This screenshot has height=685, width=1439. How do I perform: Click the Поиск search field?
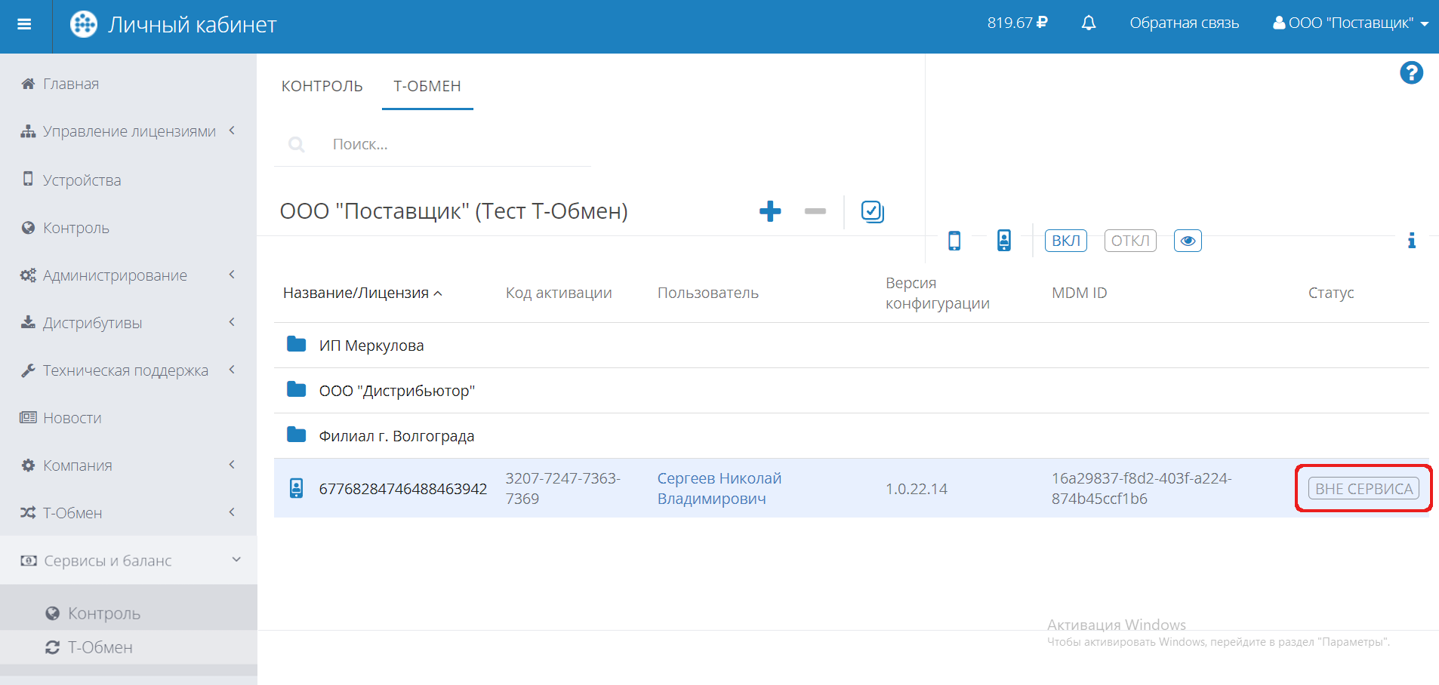[453, 144]
